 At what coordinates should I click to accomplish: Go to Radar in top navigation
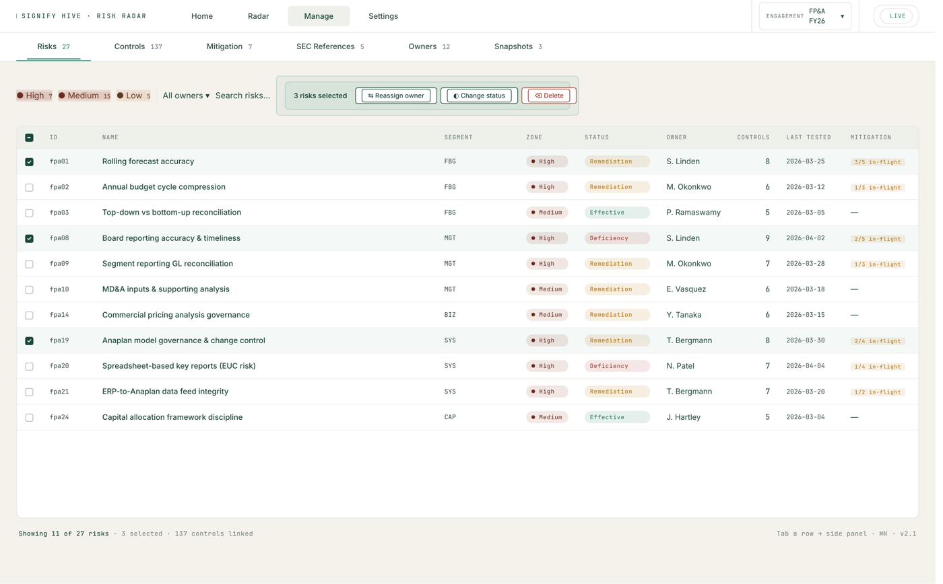pyautogui.click(x=260, y=16)
